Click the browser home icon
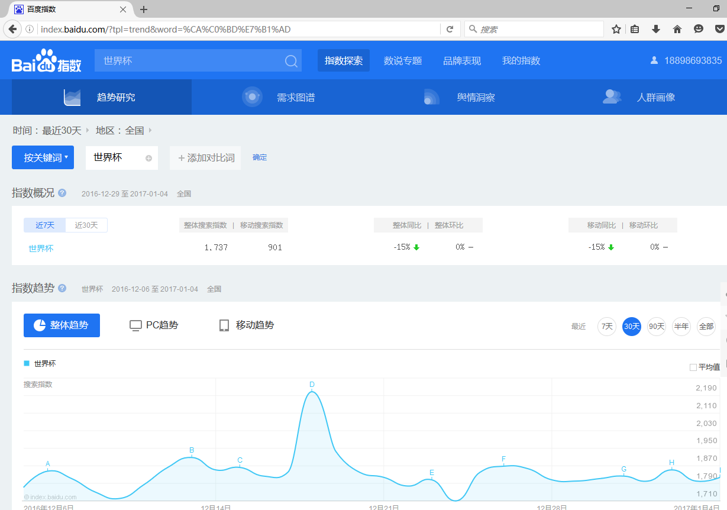Image resolution: width=727 pixels, height=510 pixels. [677, 29]
